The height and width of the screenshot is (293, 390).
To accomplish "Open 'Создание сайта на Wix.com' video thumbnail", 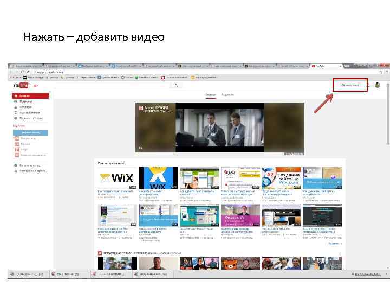I will click(282, 178).
